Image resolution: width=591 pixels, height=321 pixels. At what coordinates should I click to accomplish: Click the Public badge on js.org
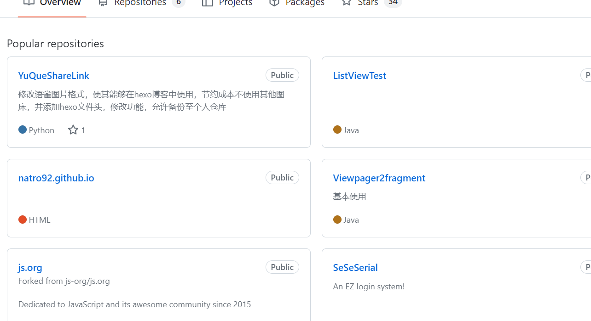point(282,267)
